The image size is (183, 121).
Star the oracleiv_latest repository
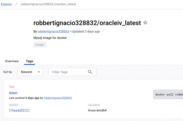(145, 23)
